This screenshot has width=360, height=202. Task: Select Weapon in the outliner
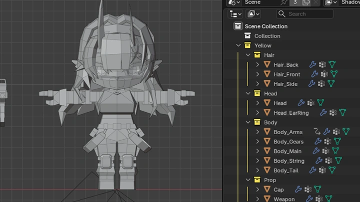click(x=284, y=199)
